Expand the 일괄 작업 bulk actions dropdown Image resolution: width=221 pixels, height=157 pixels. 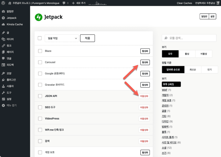[x=62, y=38]
